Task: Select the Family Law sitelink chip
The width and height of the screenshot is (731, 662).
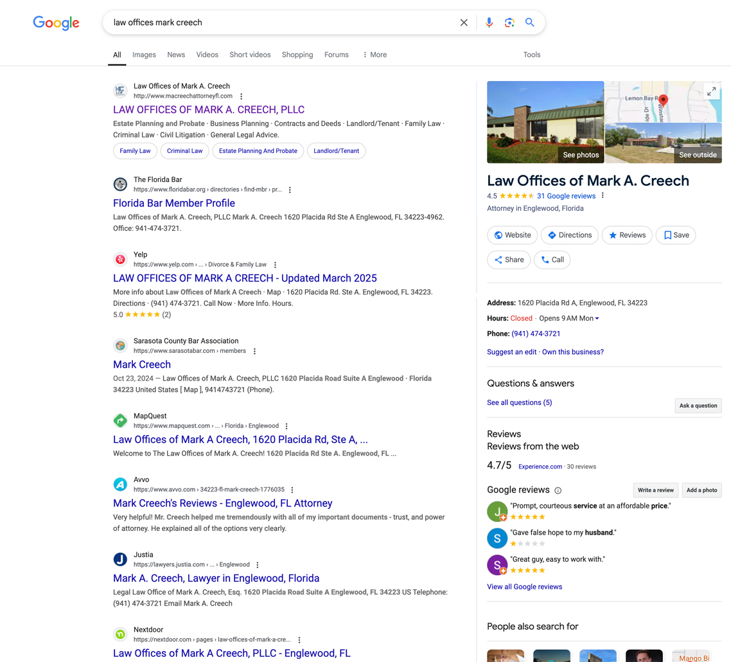Action: point(135,150)
